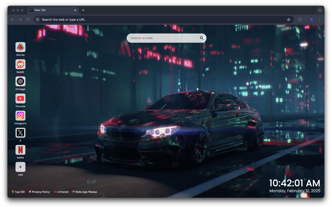Open the Games shortcut
Image resolution: width=332 pixels, height=207 pixels.
20,47
